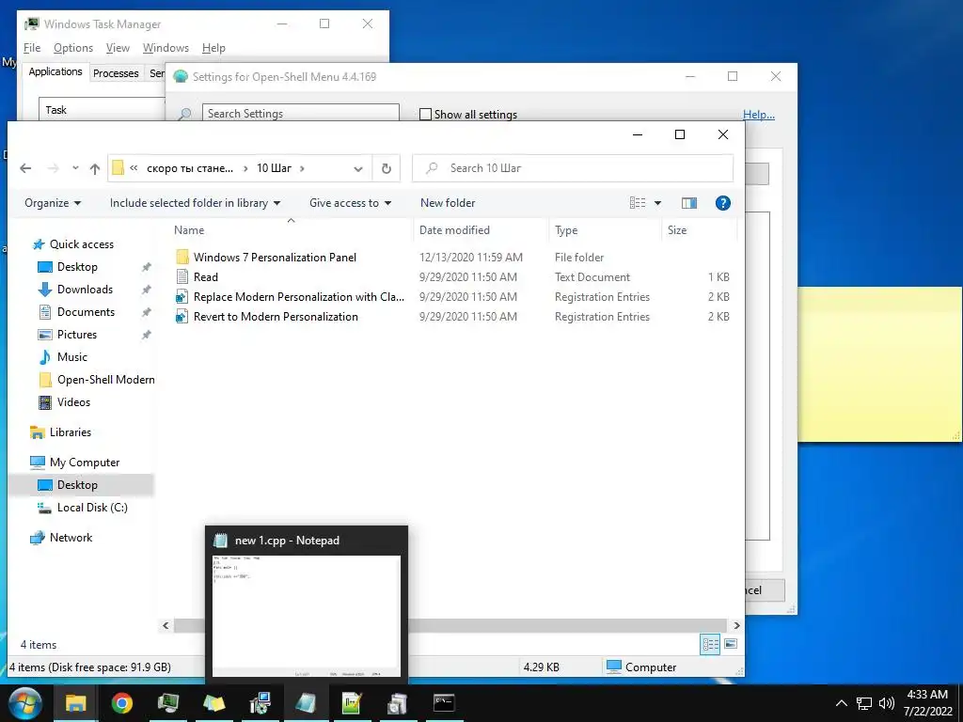Image resolution: width=963 pixels, height=722 pixels.
Task: Select Revert to Modern Personalization registry icon
Action: pyautogui.click(x=182, y=317)
